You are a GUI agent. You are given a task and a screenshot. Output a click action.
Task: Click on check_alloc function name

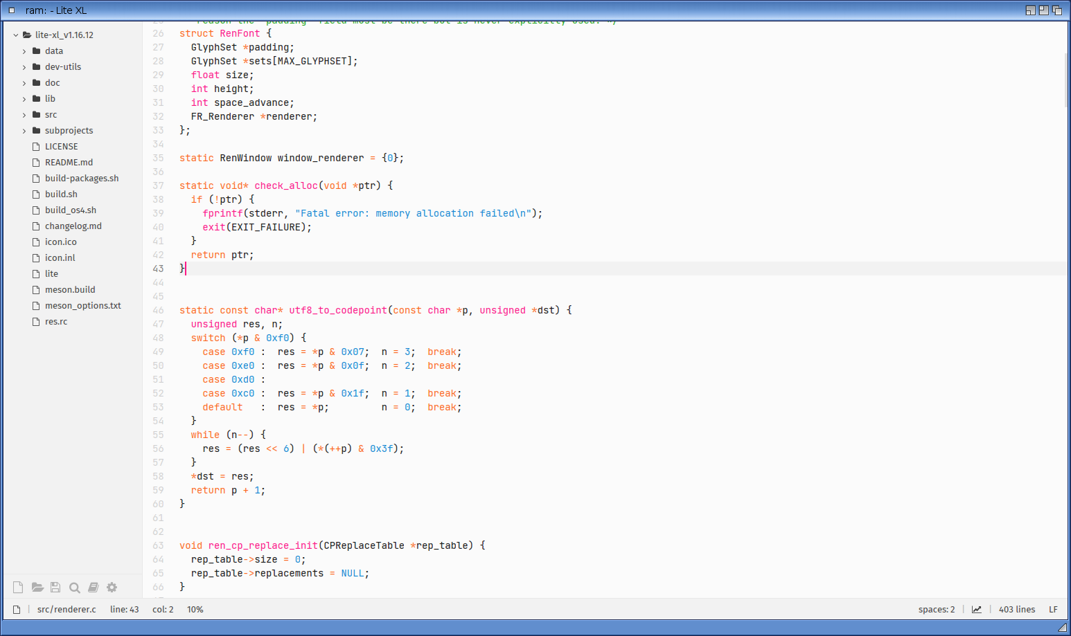coord(286,186)
